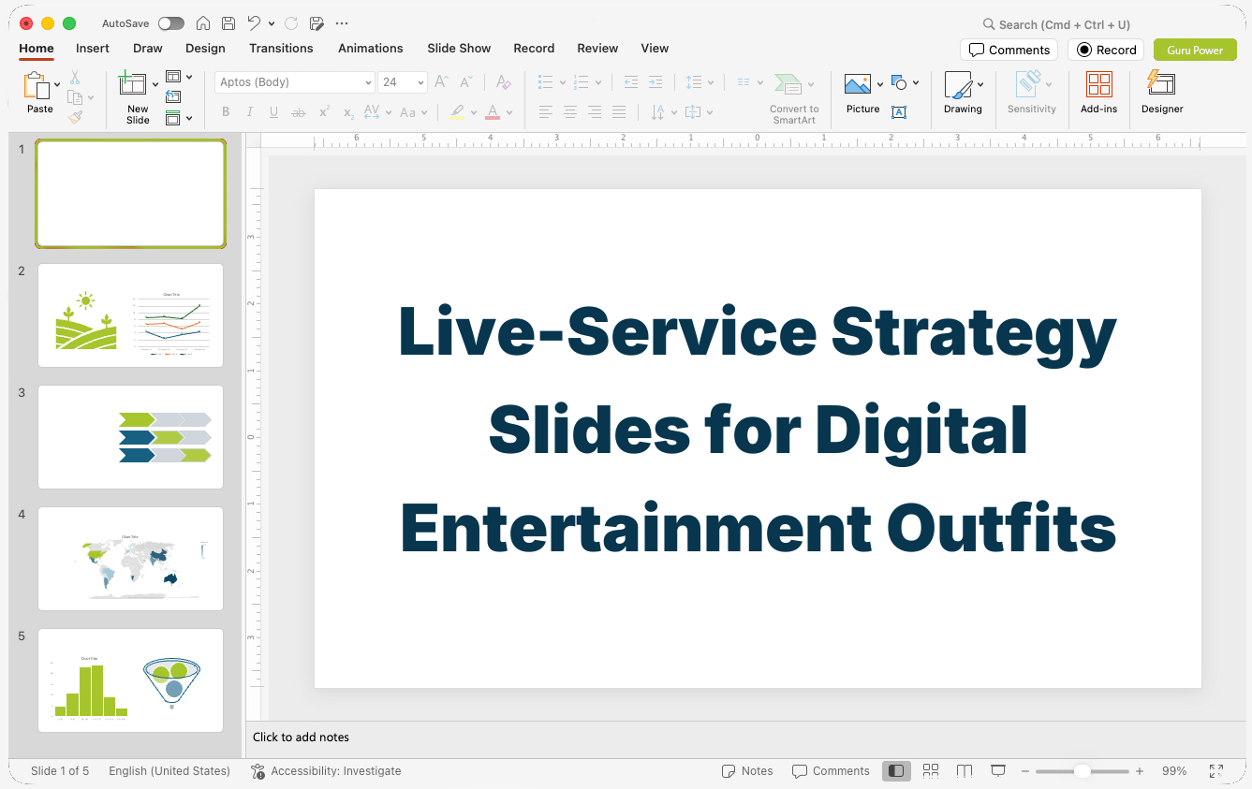Toggle Underline formatting

click(273, 112)
